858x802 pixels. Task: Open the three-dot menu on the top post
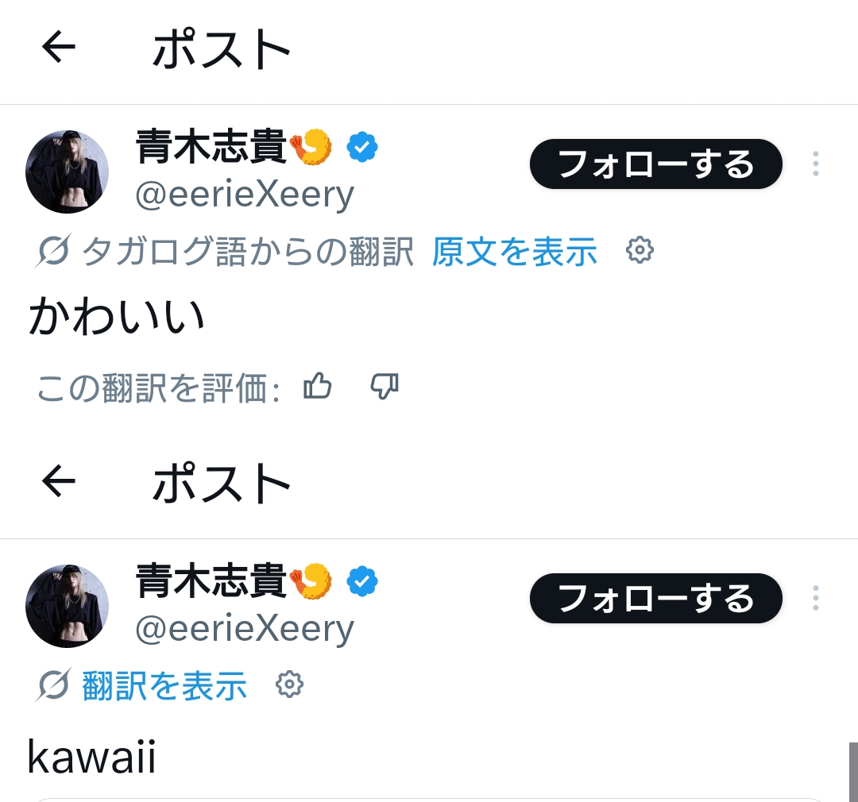click(x=815, y=164)
